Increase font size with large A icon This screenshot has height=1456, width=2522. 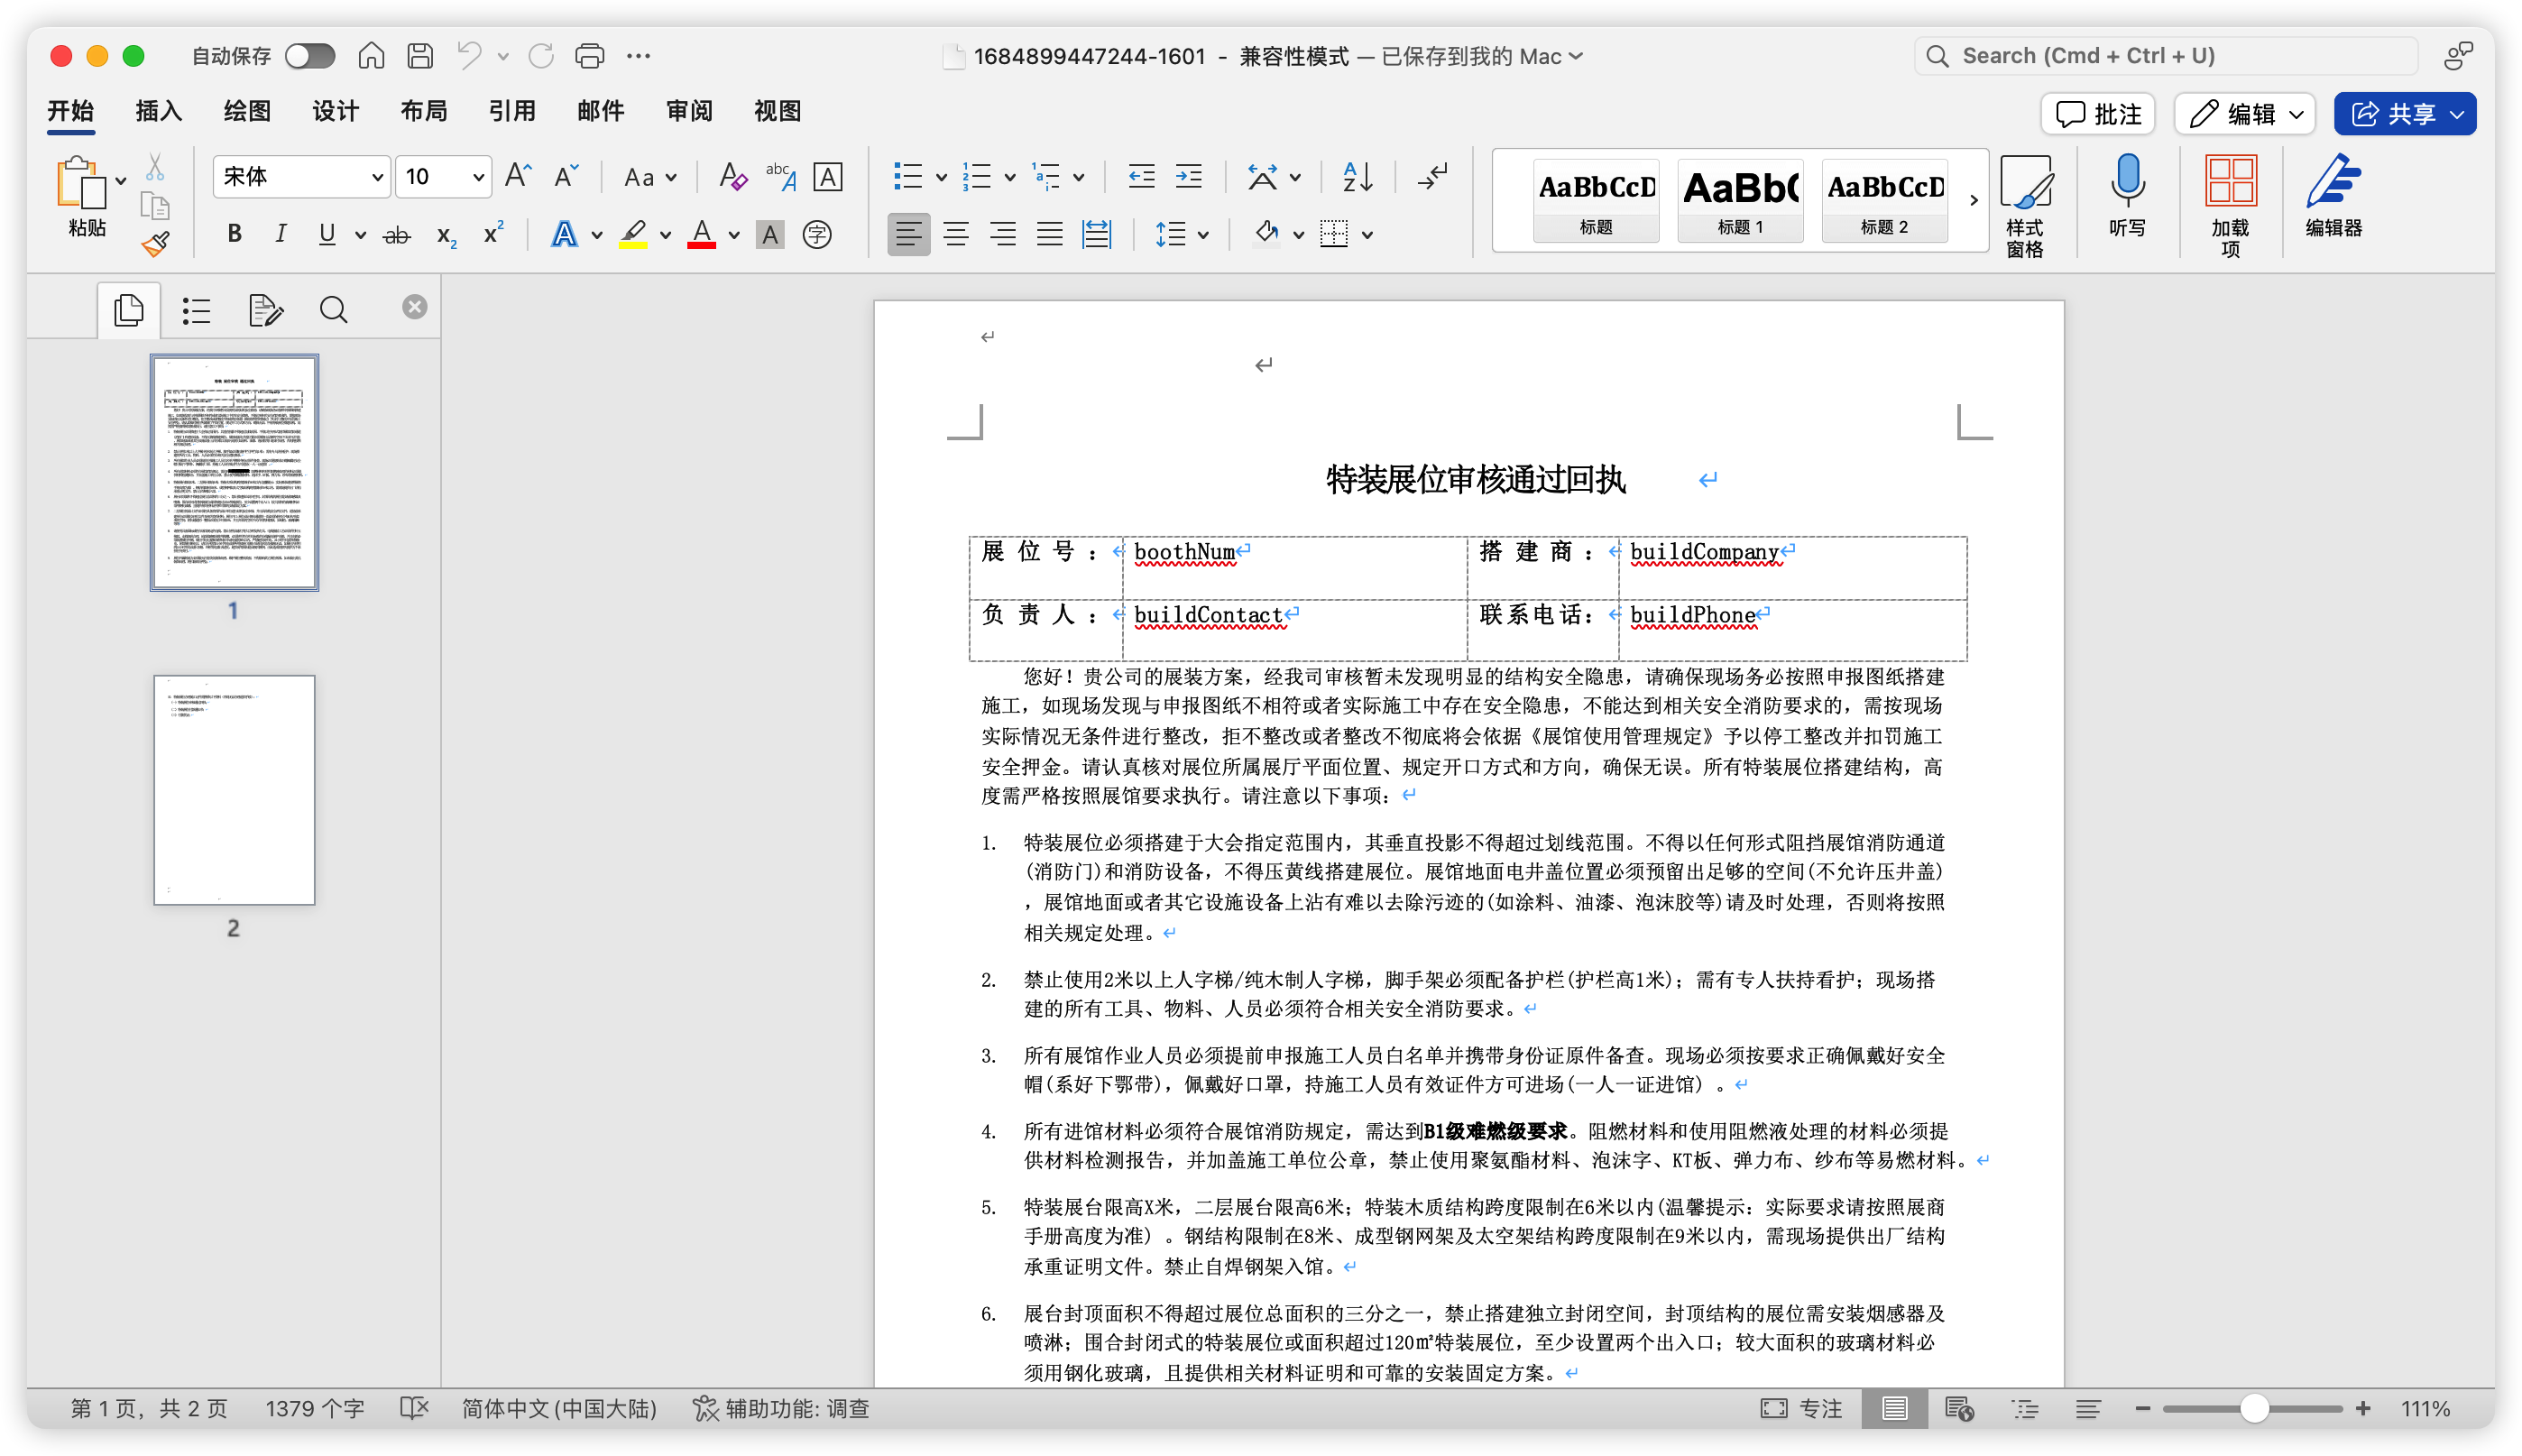tap(517, 176)
